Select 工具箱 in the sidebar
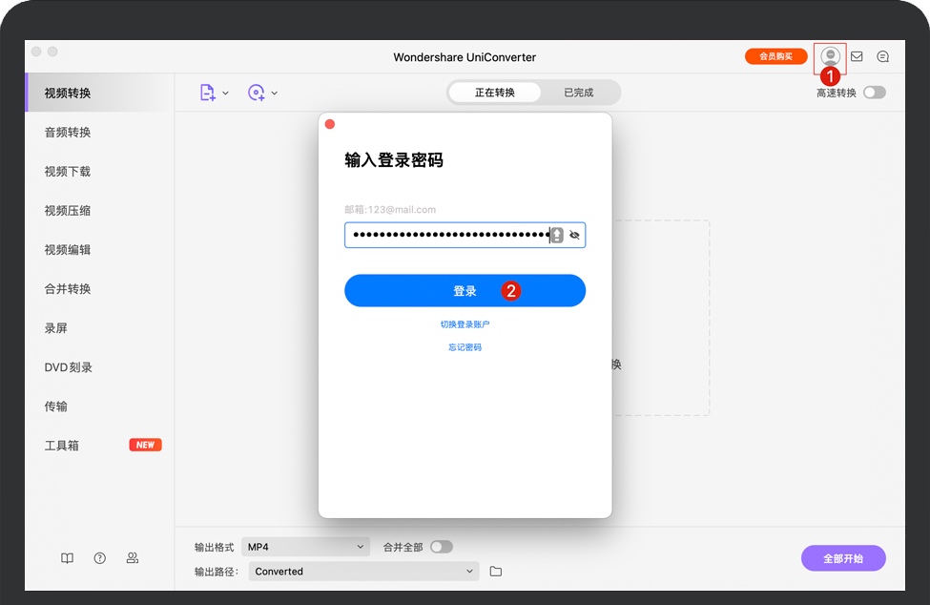The height and width of the screenshot is (605, 930). (99, 446)
